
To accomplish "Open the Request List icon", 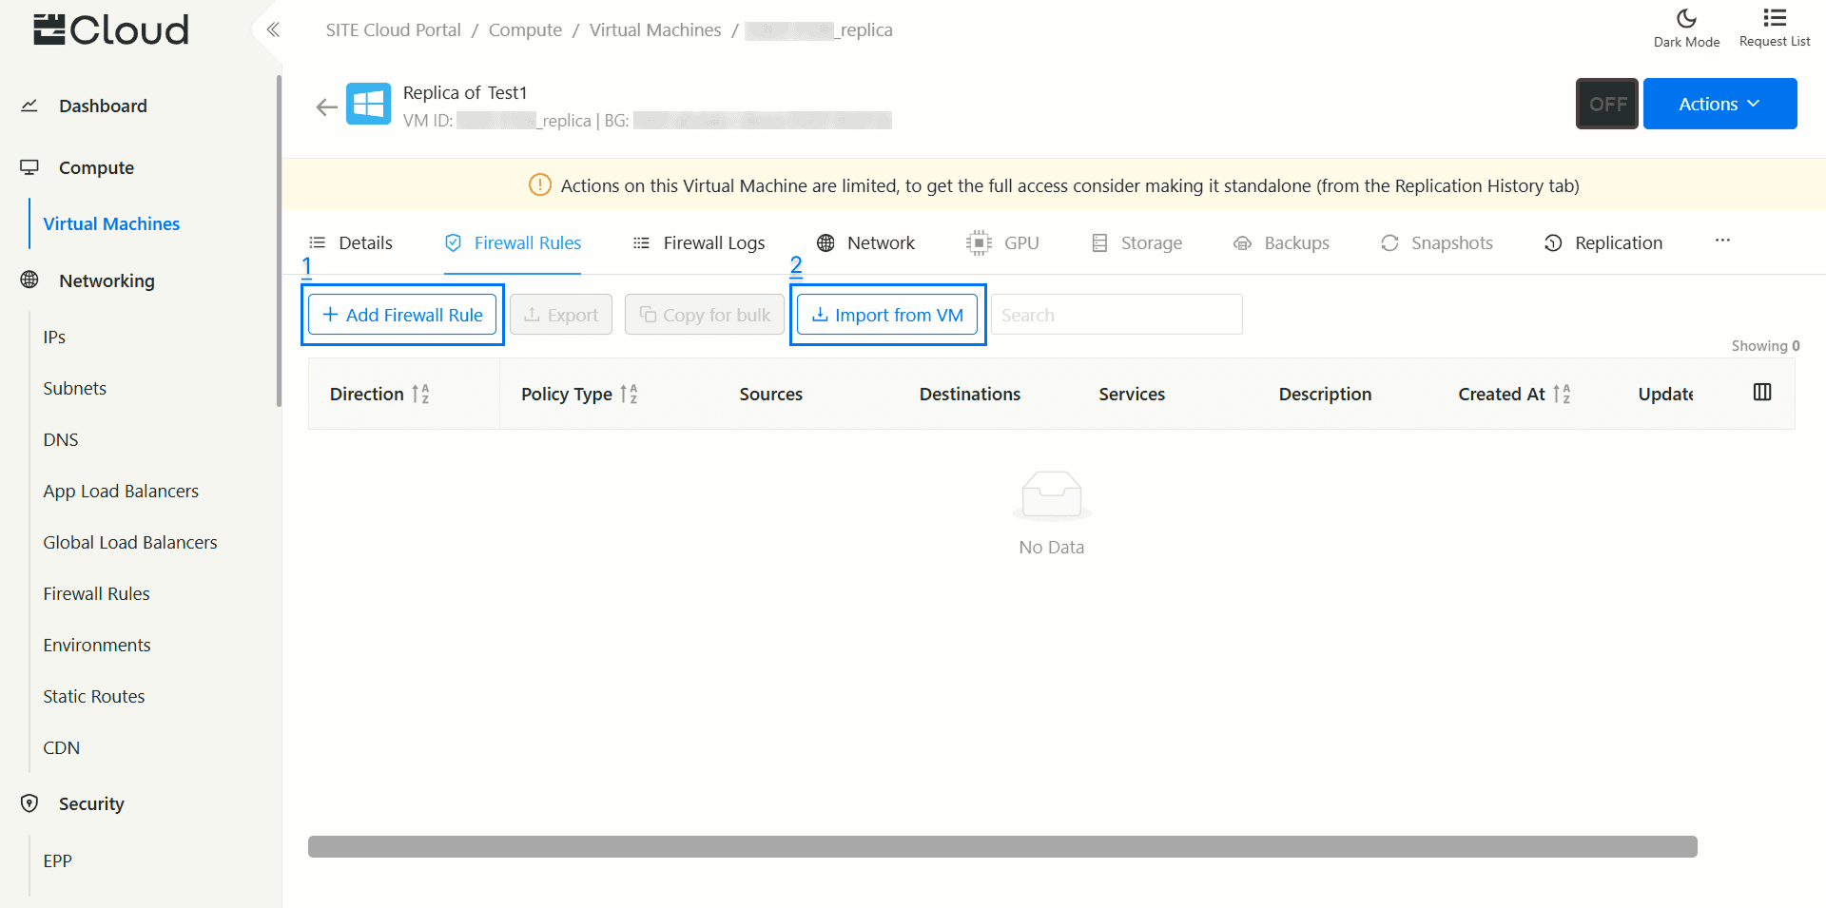I will point(1774,19).
